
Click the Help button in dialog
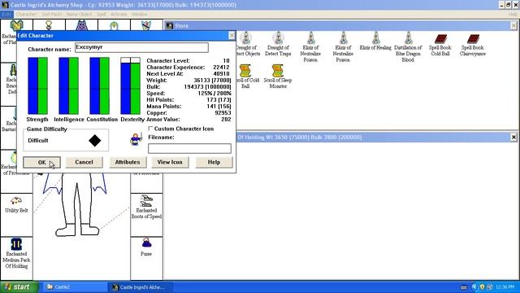coord(214,162)
